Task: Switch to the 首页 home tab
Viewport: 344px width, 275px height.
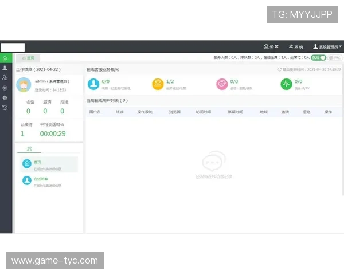Action: click(28, 58)
